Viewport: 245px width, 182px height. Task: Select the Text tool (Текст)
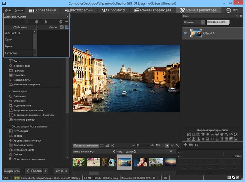coord(16,61)
